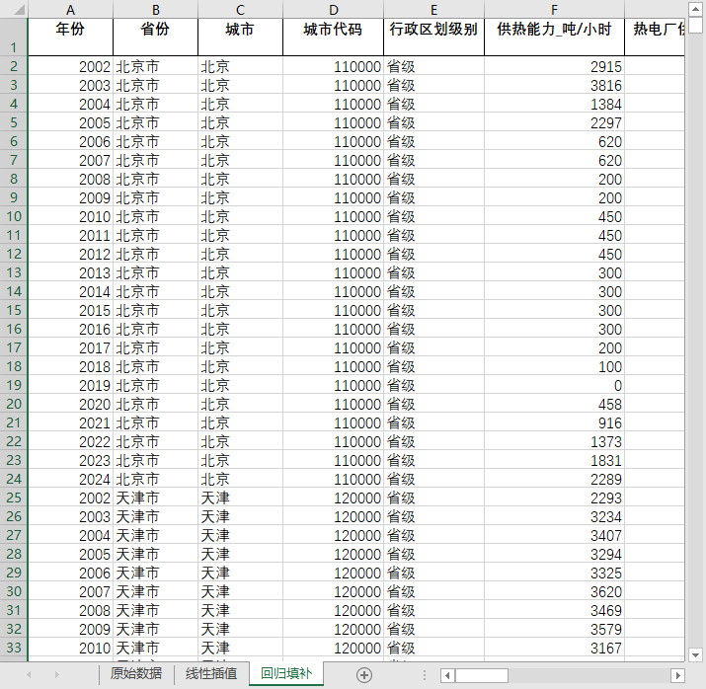Select year cell 2024 in row 24
This screenshot has height=689, width=706.
coord(70,480)
